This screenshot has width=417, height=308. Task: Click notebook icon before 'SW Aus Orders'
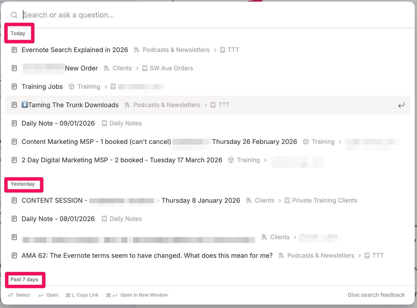click(x=145, y=68)
